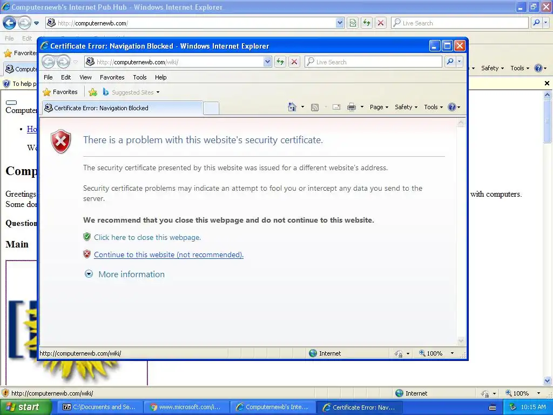Click the search magnifier button in the front window
Viewport: 553px width, 415px height.
point(450,62)
